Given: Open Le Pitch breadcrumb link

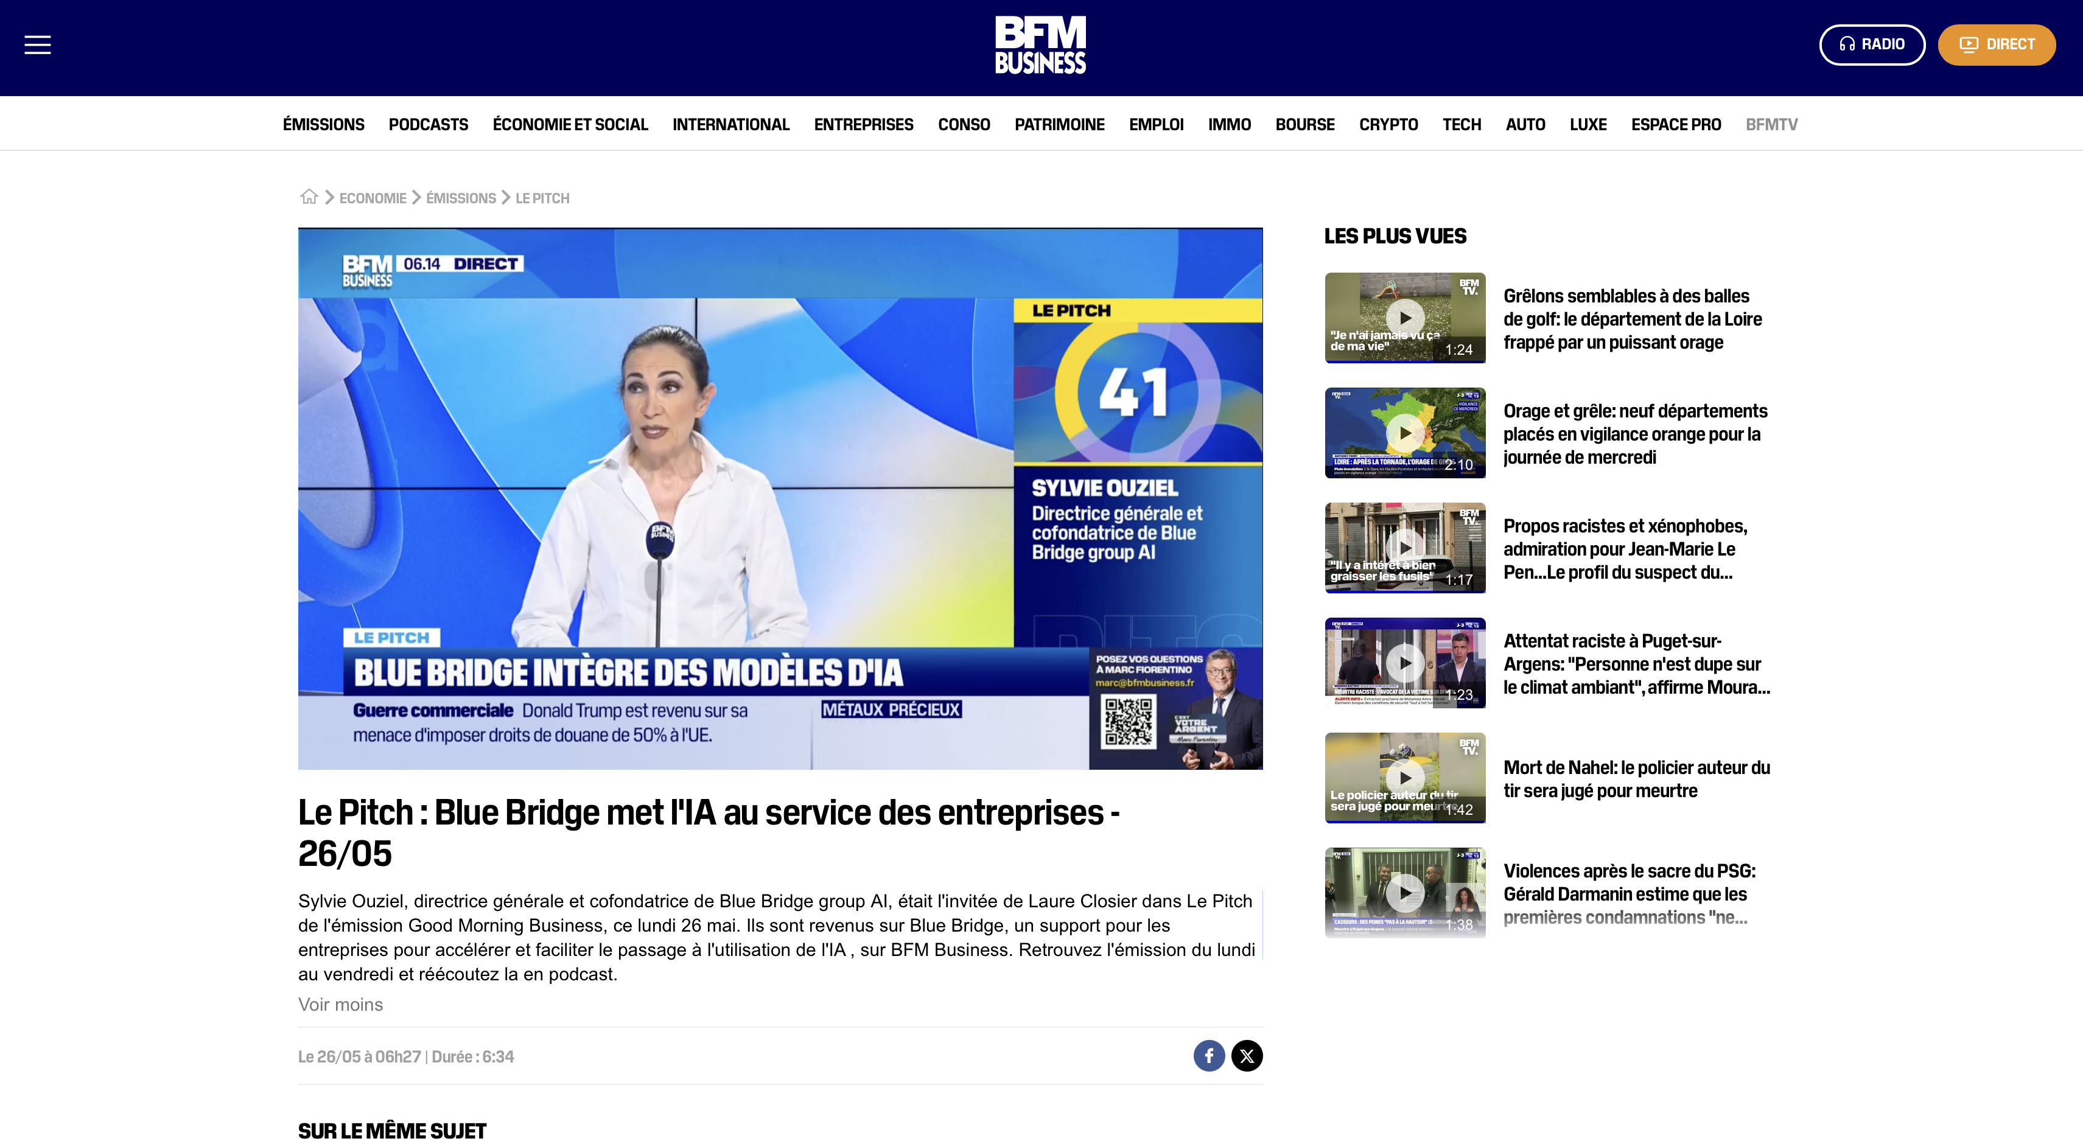Looking at the screenshot, I should pyautogui.click(x=542, y=198).
